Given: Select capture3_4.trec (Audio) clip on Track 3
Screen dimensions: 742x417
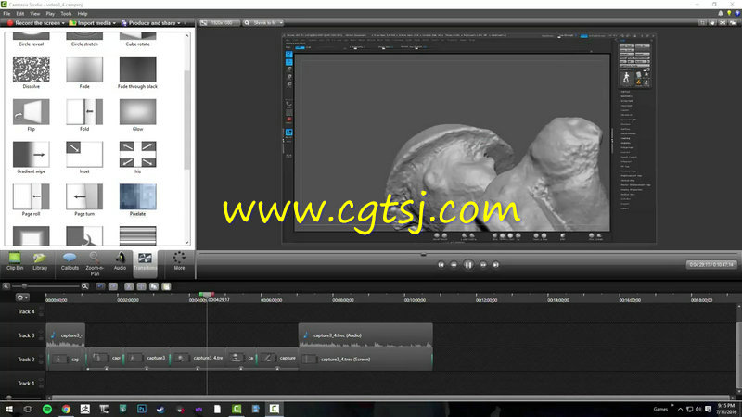Looking at the screenshot, I should pyautogui.click(x=365, y=335).
